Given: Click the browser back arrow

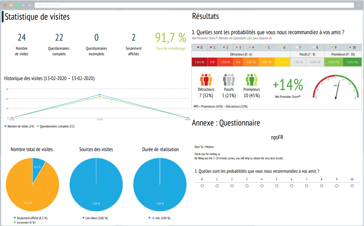Looking at the screenshot, I should point(23,5).
